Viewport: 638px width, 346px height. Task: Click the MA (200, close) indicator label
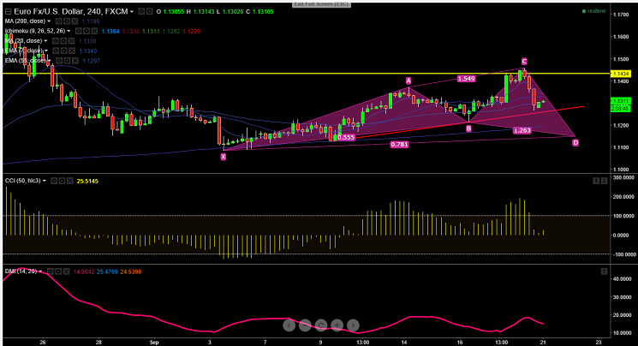point(25,21)
